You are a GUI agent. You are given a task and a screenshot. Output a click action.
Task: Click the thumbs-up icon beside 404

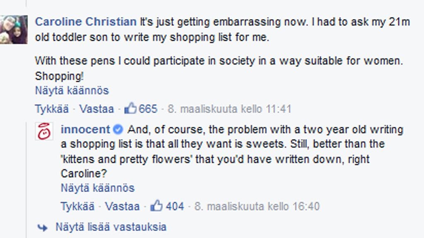pyautogui.click(x=157, y=205)
